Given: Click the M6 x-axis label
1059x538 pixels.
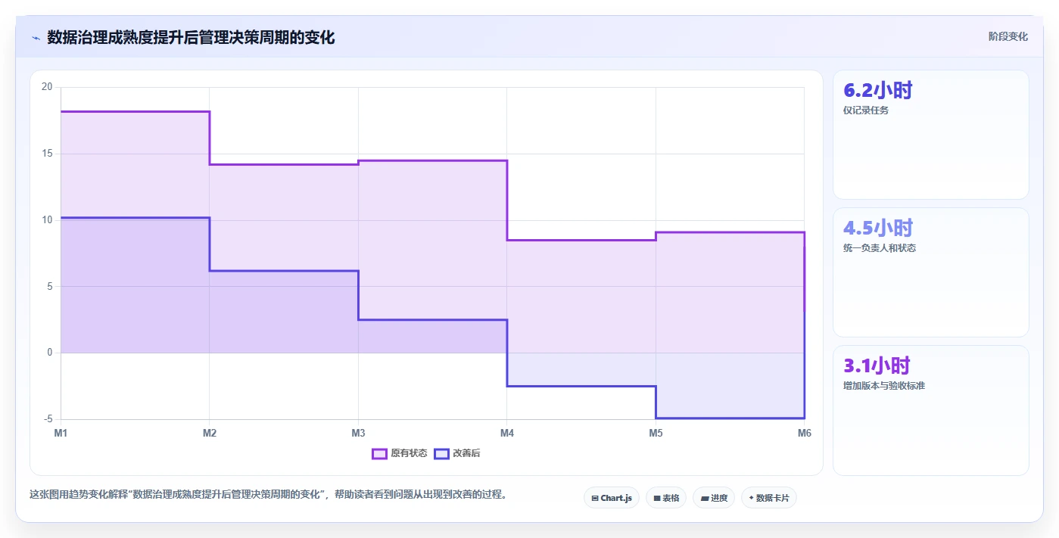Looking at the screenshot, I should pyautogui.click(x=804, y=434).
